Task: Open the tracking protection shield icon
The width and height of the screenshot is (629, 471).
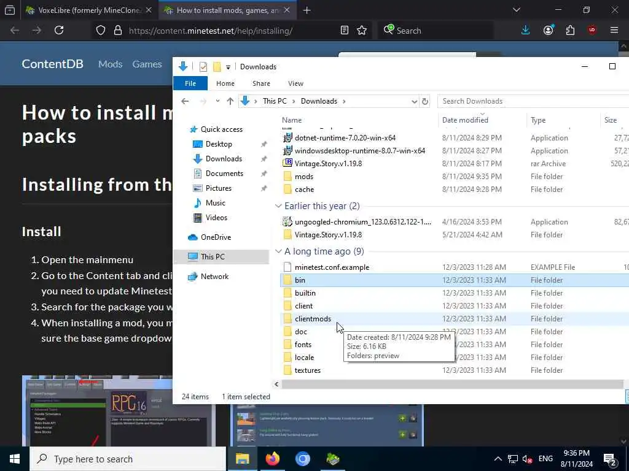Action: pos(101,31)
